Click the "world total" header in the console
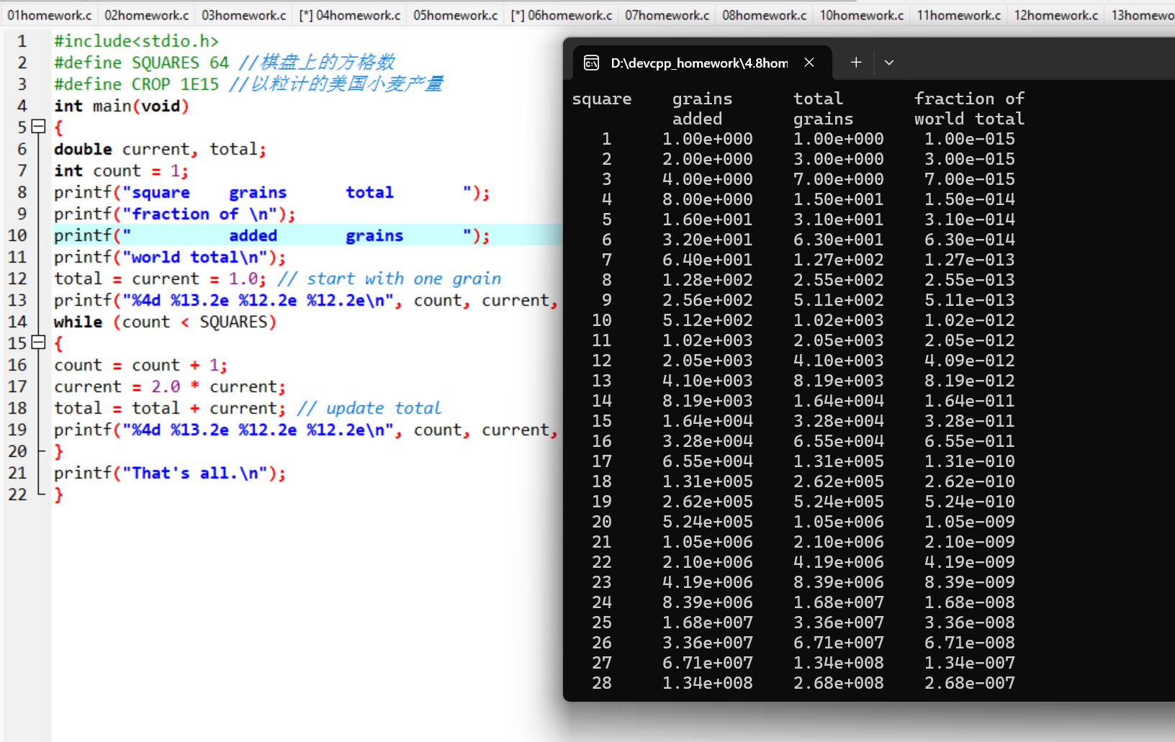1175x742 pixels. pos(969,119)
